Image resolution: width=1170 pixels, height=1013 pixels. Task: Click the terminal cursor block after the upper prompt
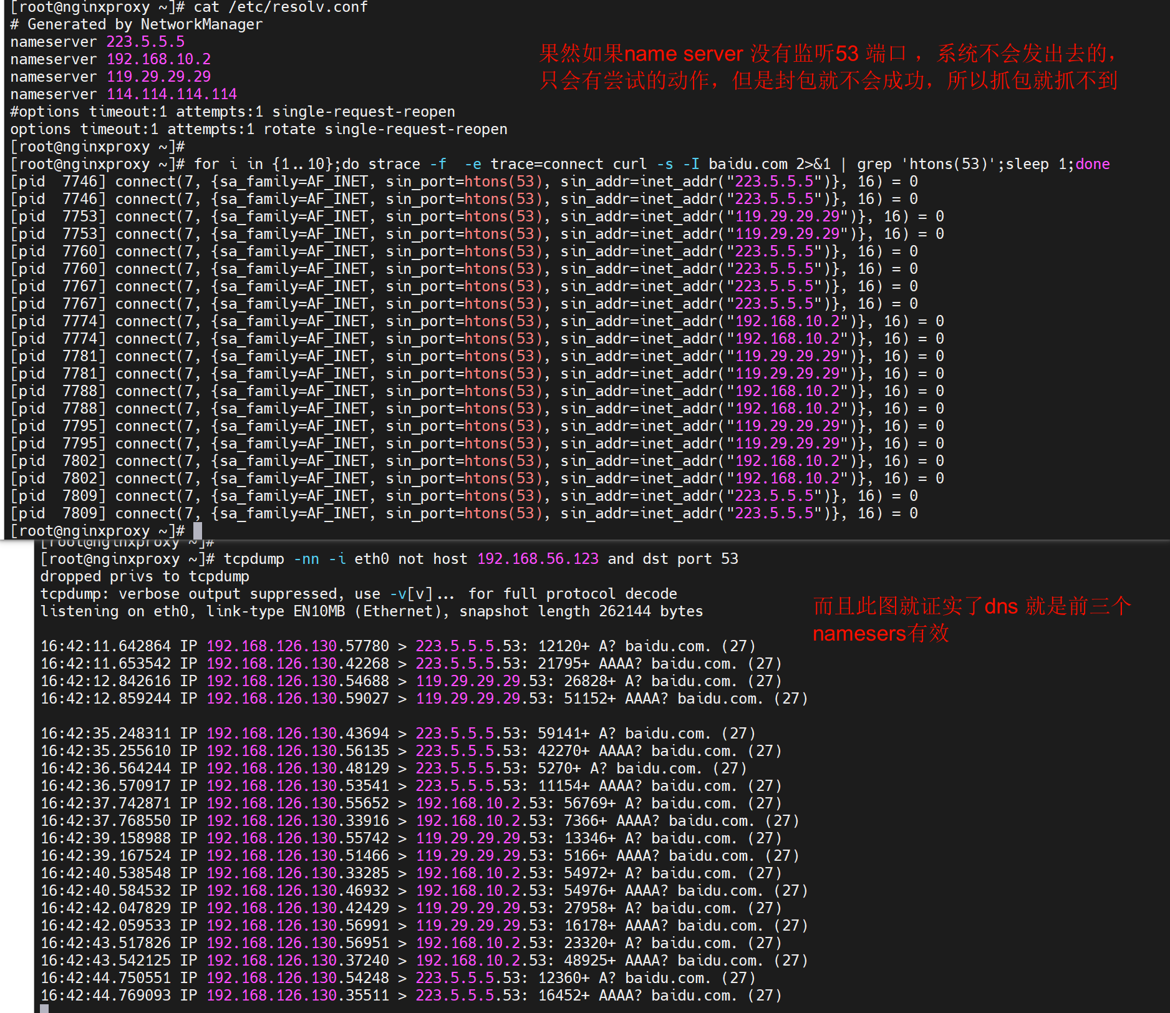click(198, 531)
